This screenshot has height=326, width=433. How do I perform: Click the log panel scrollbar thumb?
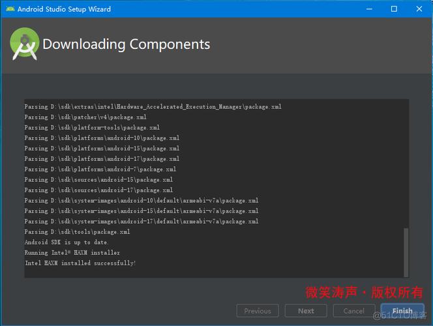tap(406, 251)
